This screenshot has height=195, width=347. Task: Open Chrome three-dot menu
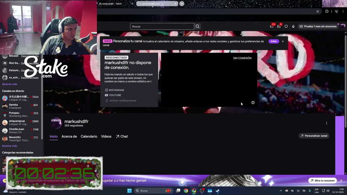[x=343, y=11]
